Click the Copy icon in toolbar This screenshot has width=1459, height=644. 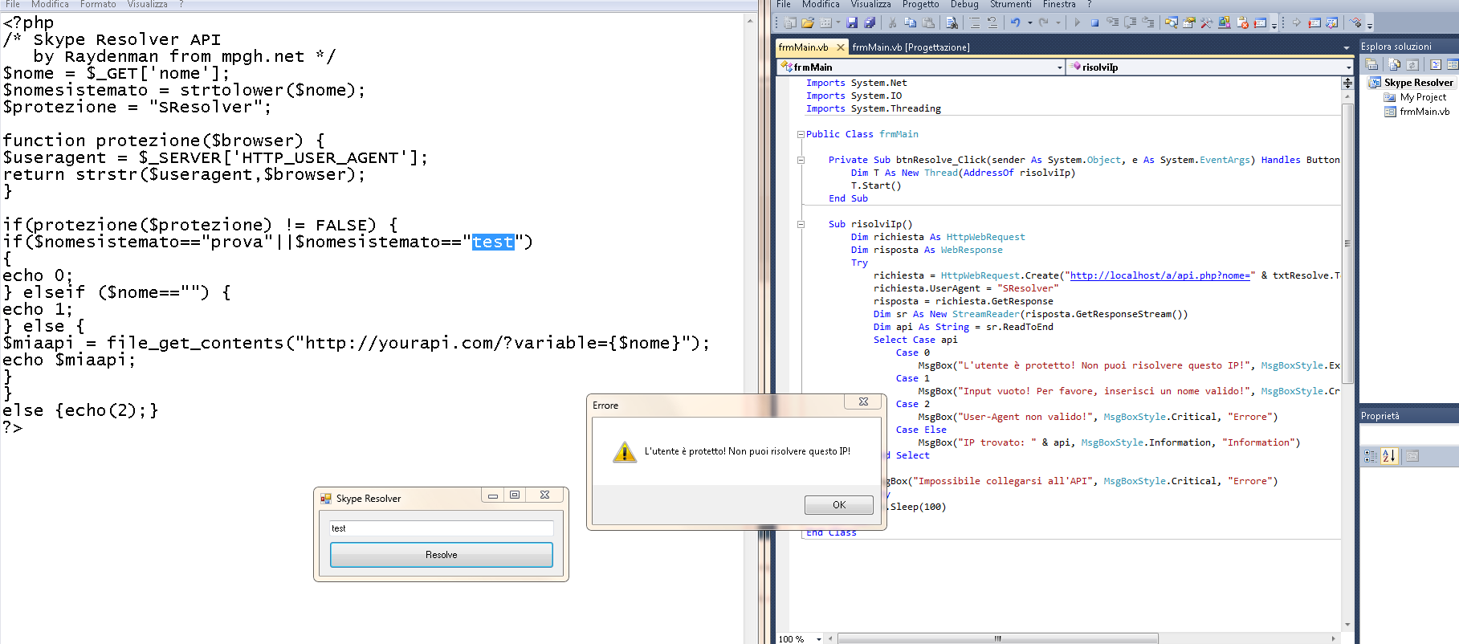910,22
